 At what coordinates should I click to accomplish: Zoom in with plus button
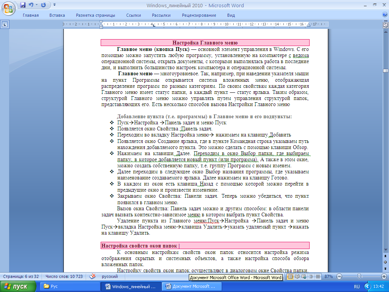click(x=384, y=276)
